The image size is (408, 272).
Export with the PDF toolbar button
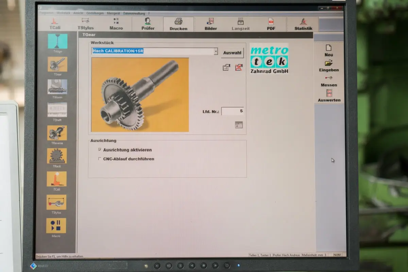[271, 24]
